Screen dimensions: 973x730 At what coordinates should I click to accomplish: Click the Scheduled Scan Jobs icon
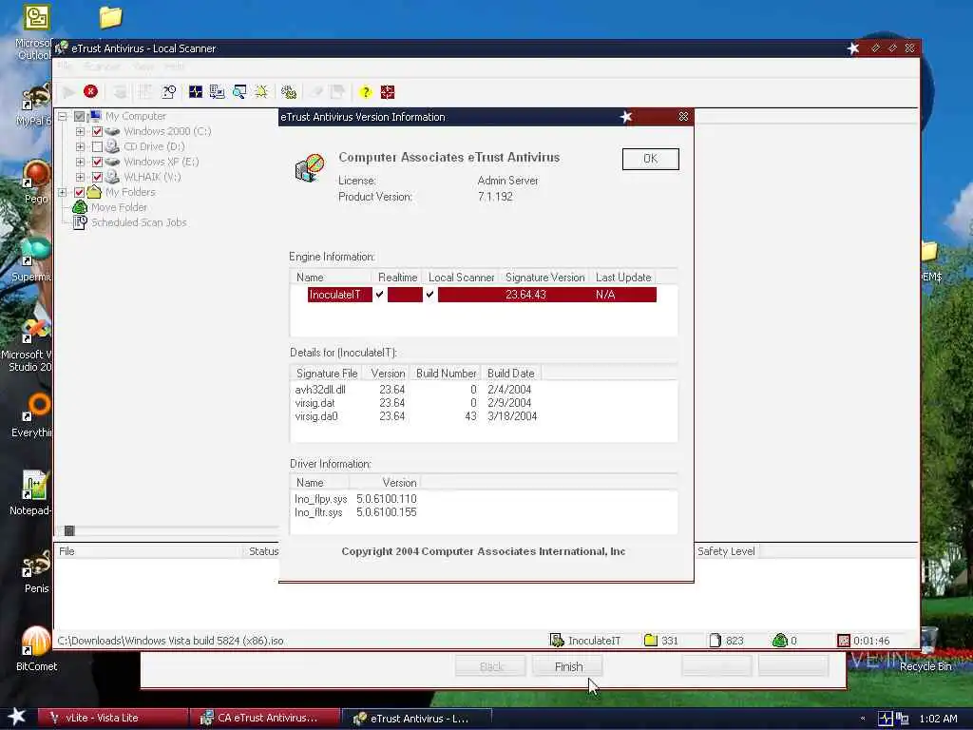coord(80,222)
